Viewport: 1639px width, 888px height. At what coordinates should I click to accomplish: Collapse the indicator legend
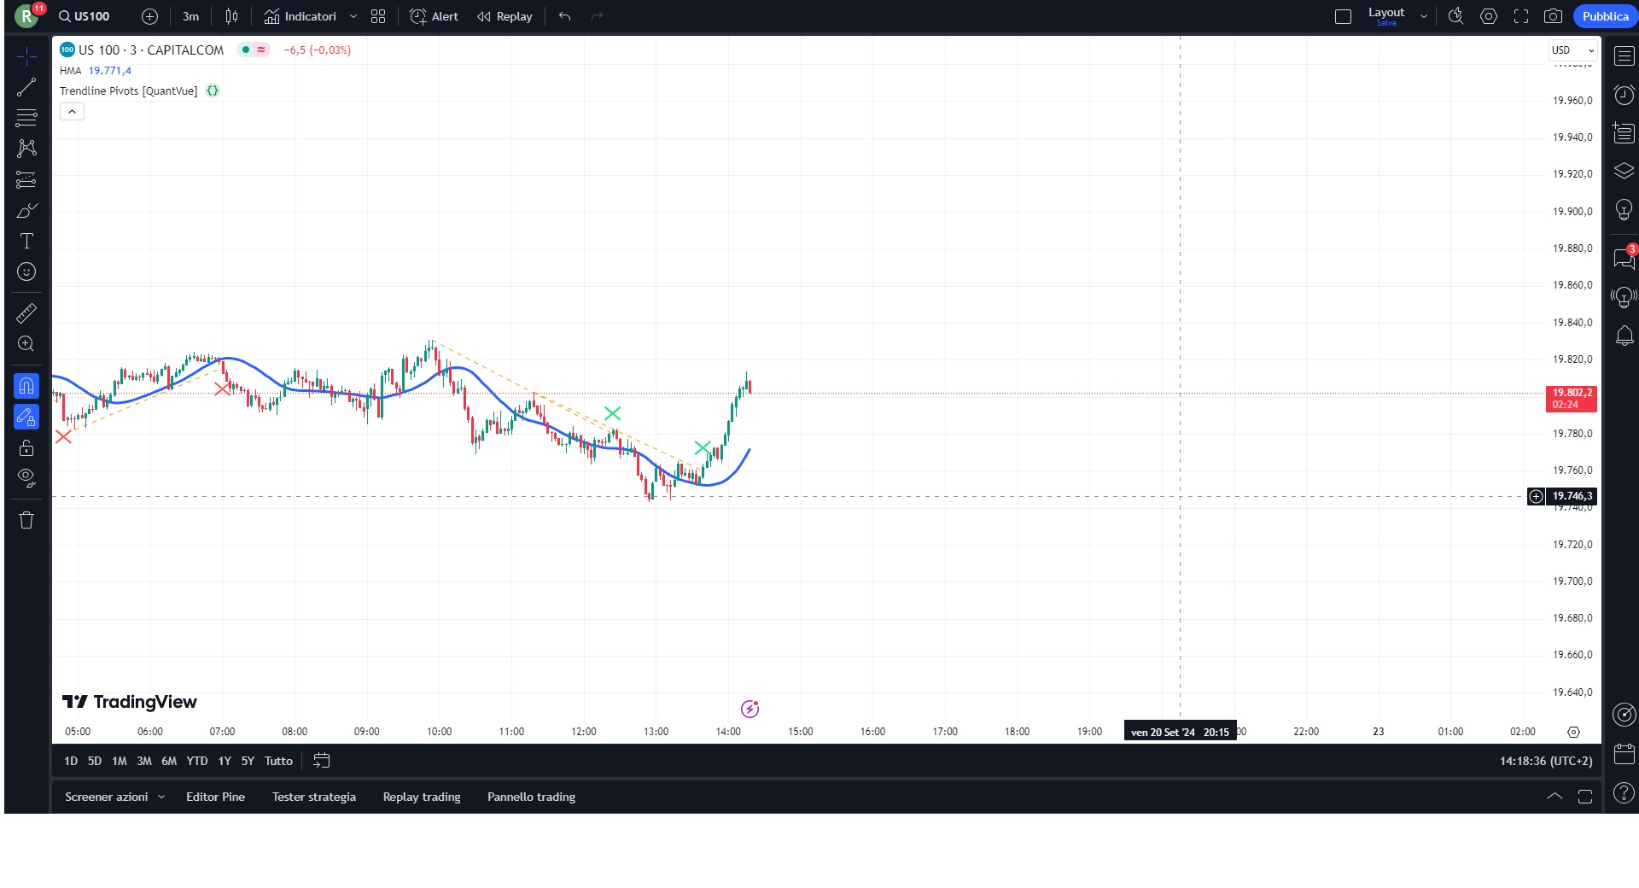click(x=72, y=112)
